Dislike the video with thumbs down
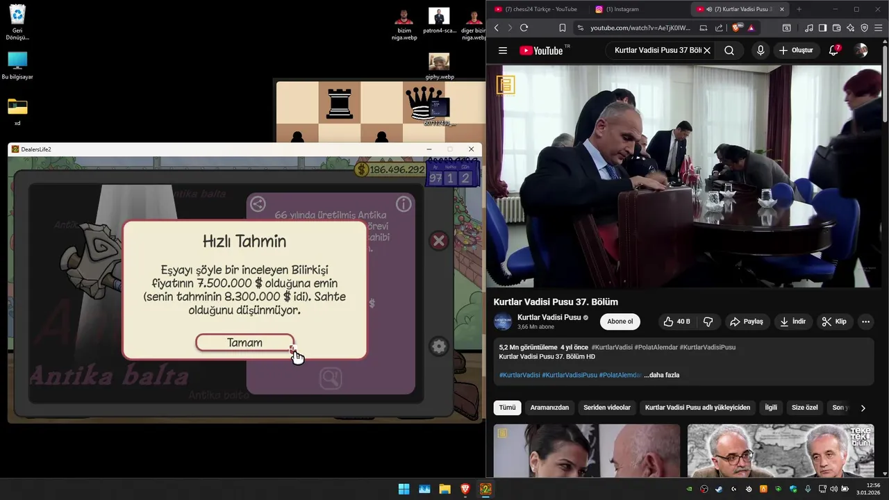 [708, 322]
